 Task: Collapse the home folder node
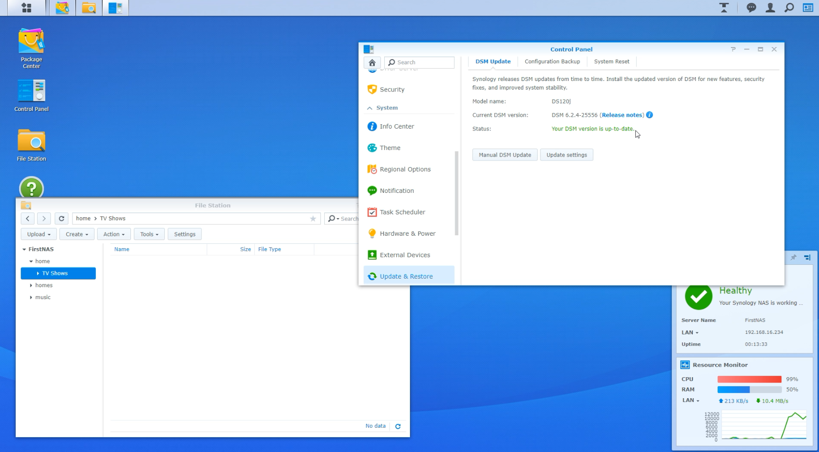coord(31,261)
